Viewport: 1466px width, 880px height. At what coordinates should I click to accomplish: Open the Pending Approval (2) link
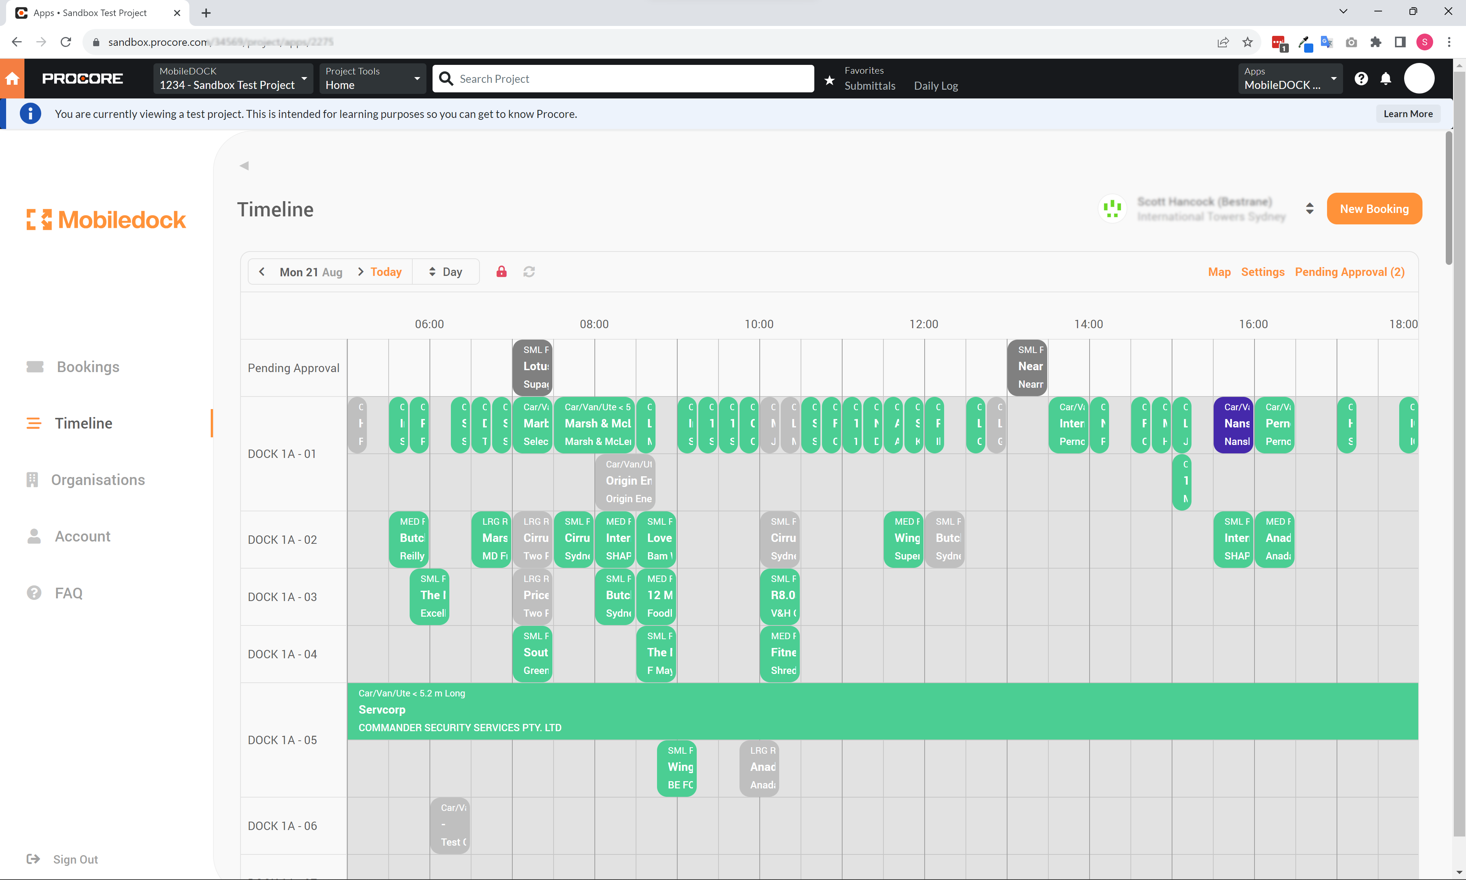pyautogui.click(x=1349, y=272)
